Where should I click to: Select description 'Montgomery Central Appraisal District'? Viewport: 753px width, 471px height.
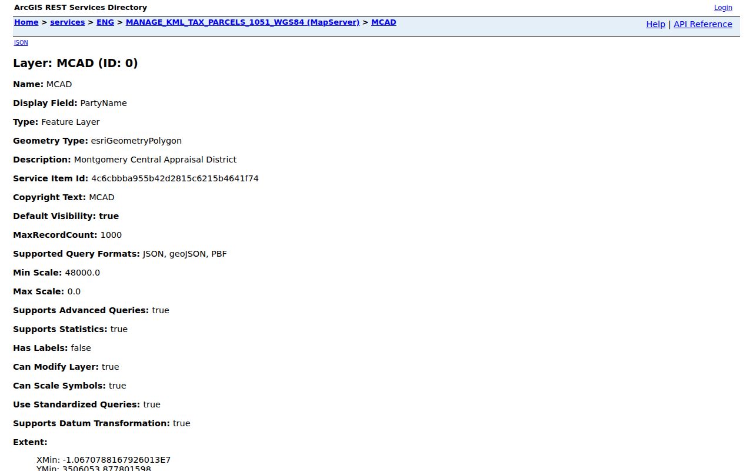point(155,160)
